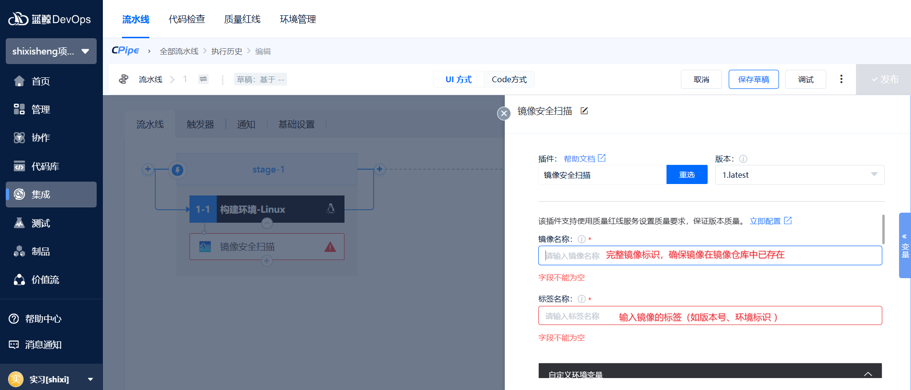Click the plus icon before stage-1
Viewport: 911px width, 390px height.
[148, 169]
